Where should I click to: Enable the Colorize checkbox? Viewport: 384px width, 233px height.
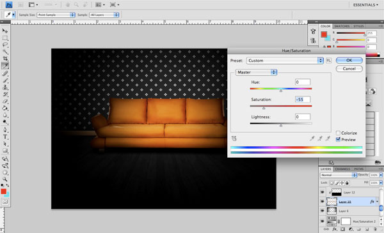(338, 133)
